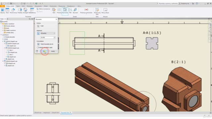Image resolution: width=212 pixels, height=119 pixels.
Task: Switch to the Klocek1.ipt document tab
Action: coord(38,112)
